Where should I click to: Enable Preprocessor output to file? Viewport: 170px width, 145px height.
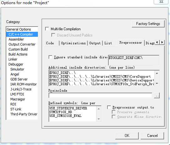pyautogui.click(x=109, y=107)
